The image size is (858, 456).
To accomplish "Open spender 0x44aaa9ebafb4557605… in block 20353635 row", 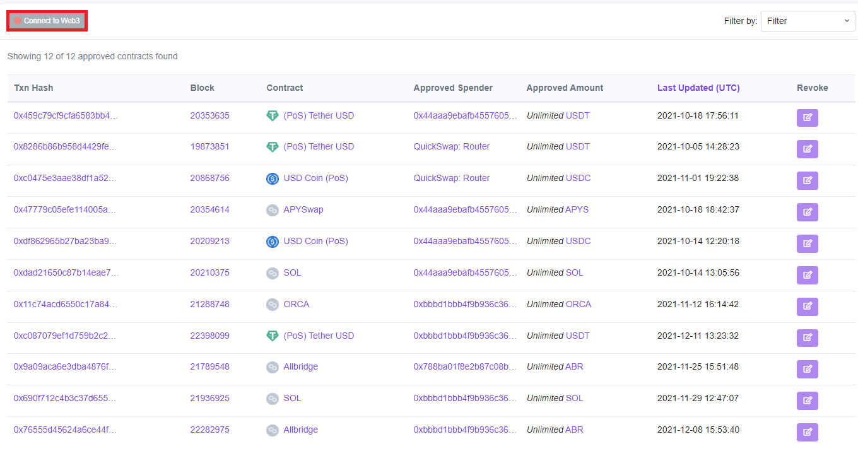I will tap(466, 115).
